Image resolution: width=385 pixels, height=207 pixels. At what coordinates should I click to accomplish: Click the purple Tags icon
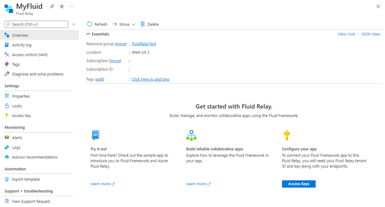(x=7, y=64)
